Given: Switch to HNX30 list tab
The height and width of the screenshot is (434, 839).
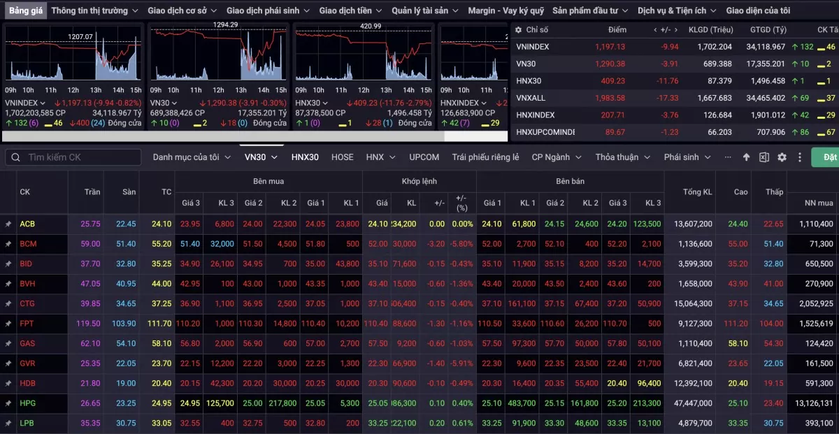Looking at the screenshot, I should 305,157.
